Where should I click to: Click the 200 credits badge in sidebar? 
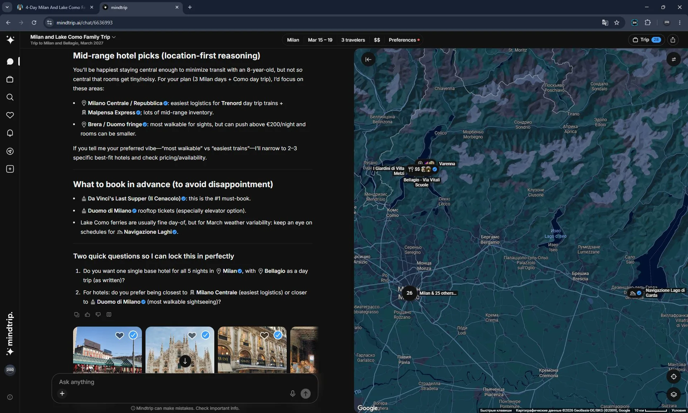point(10,370)
